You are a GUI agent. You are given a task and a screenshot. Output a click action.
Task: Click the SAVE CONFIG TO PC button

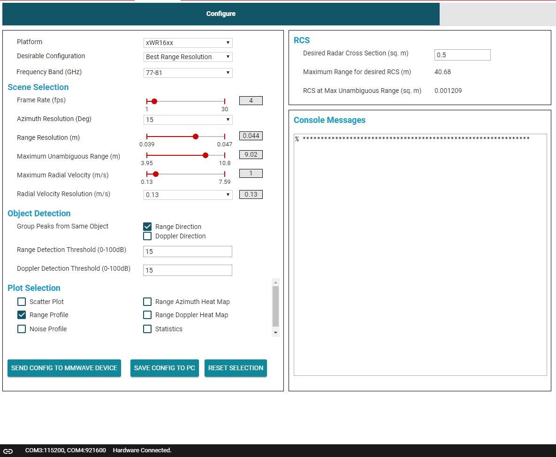(165, 368)
